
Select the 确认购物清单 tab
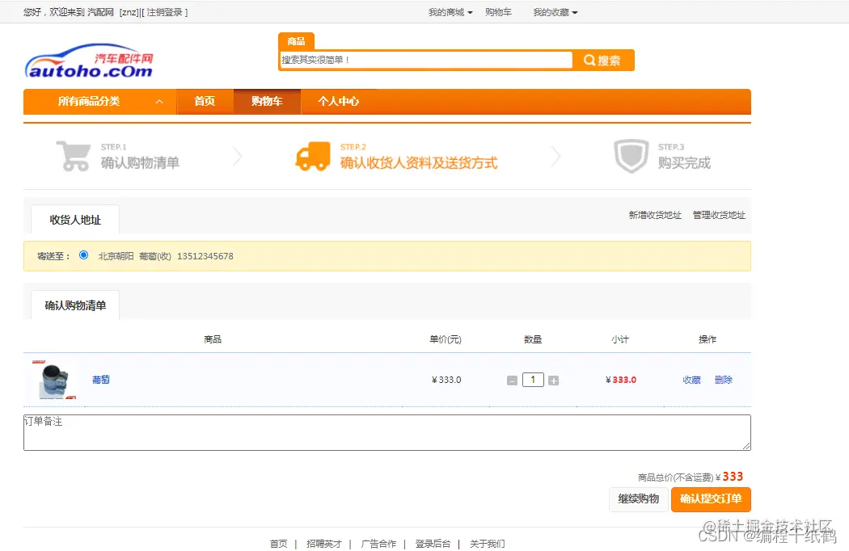pyautogui.click(x=75, y=305)
